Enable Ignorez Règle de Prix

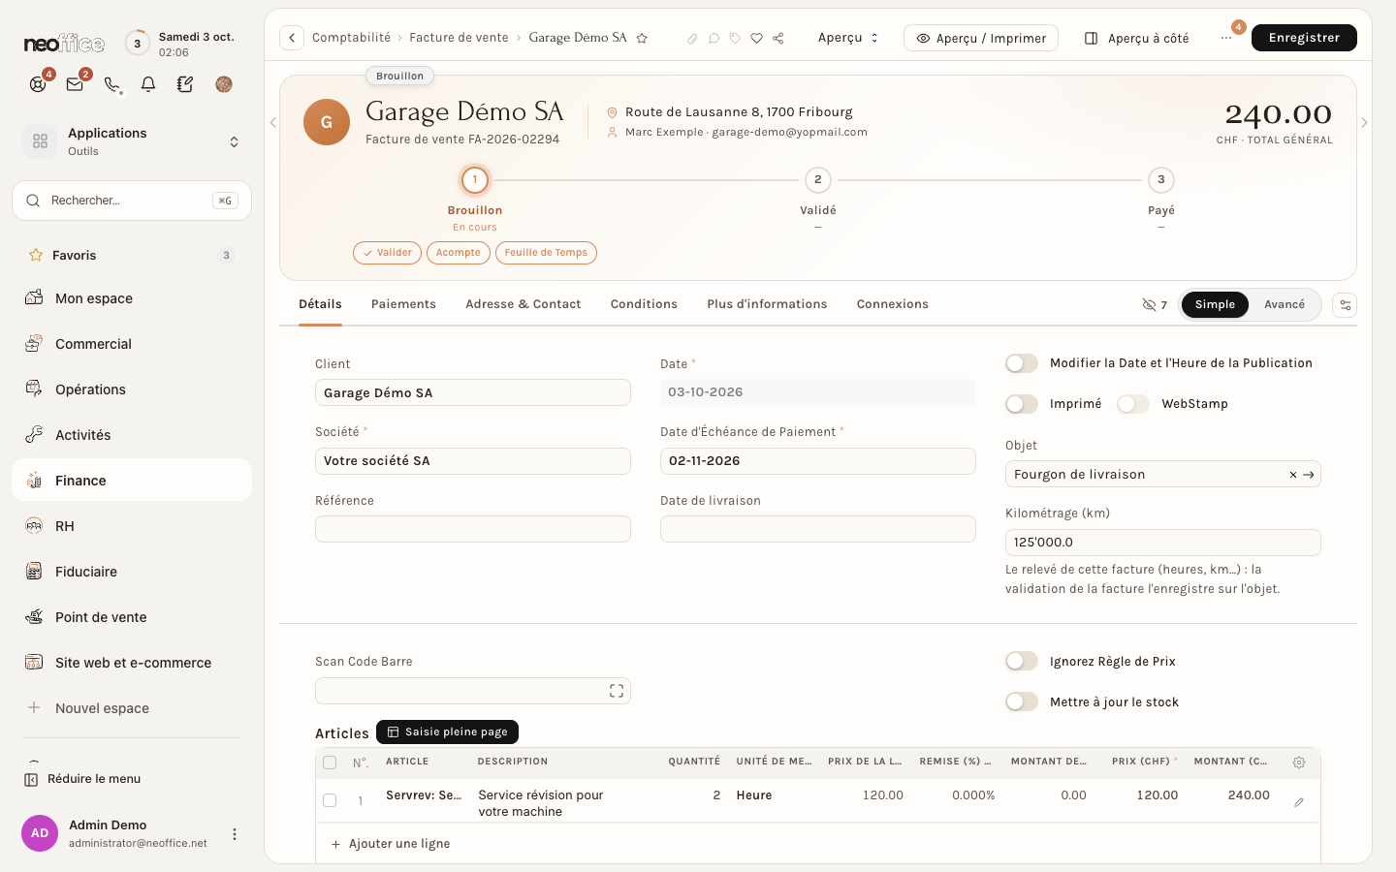point(1022,662)
